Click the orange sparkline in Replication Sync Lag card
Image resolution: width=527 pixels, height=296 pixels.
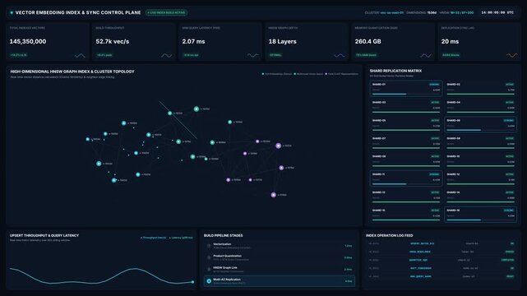tap(512, 55)
